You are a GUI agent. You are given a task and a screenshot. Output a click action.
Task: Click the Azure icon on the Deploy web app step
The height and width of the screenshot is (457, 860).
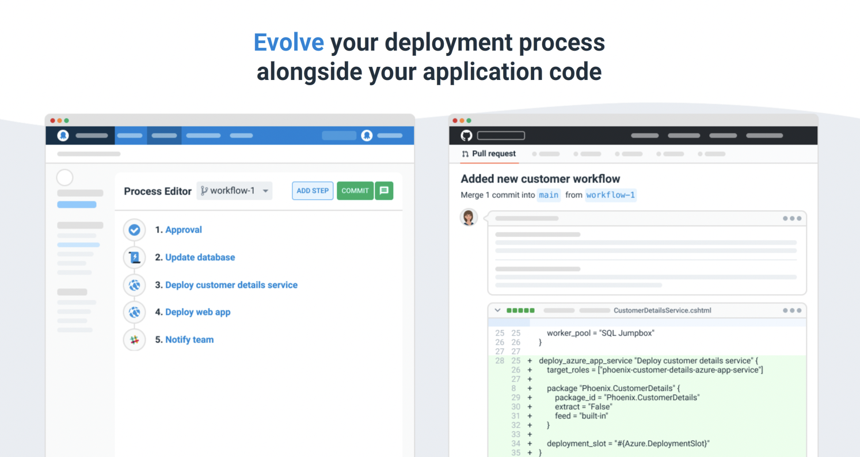point(134,312)
